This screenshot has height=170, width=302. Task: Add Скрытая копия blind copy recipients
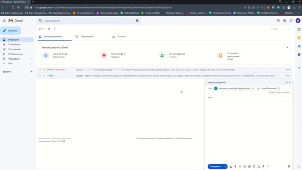point(282,93)
